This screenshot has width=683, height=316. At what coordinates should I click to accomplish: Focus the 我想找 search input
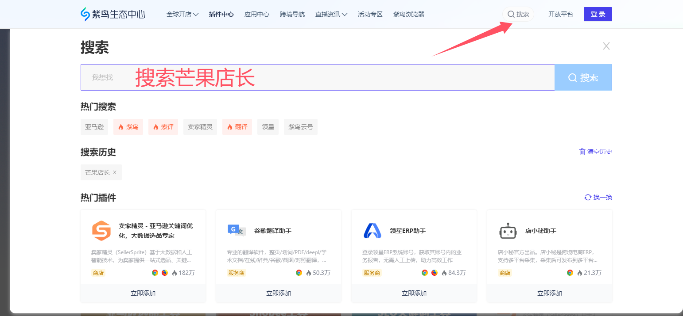point(318,77)
